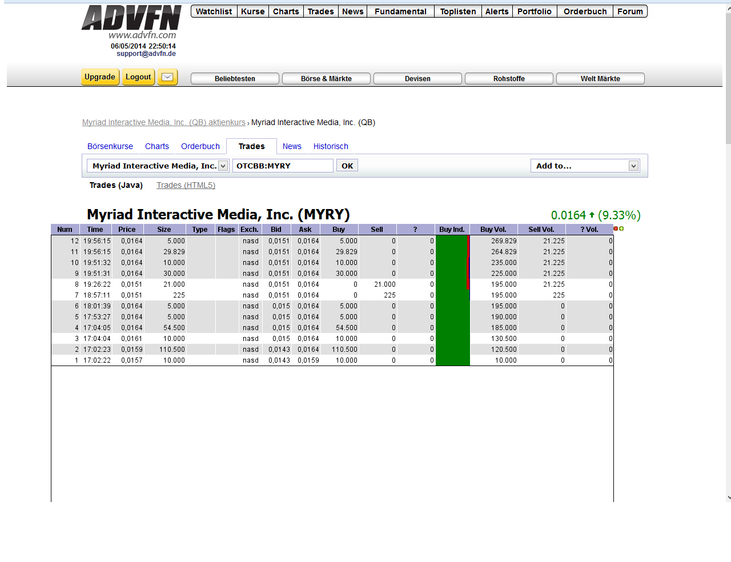Open the Beliebtesten section
This screenshot has width=731, height=562.
(x=235, y=79)
